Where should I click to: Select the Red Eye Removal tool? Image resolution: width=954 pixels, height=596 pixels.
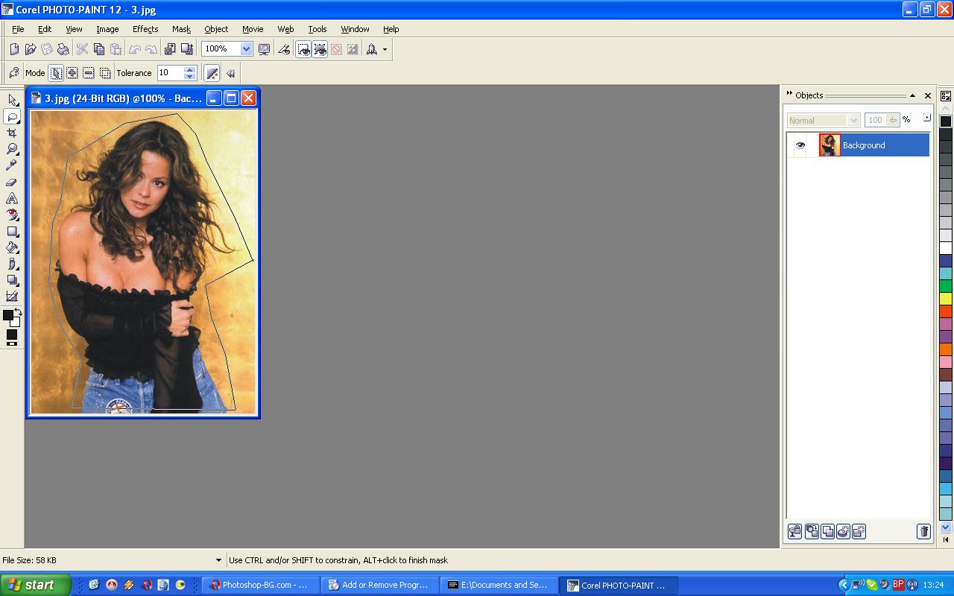point(12,215)
